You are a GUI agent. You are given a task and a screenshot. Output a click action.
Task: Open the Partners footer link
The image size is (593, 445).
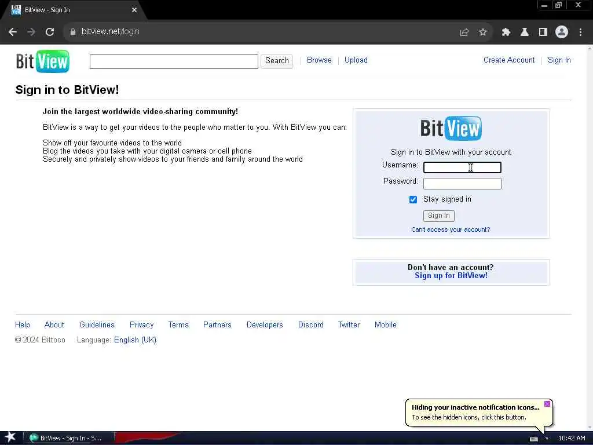pos(217,324)
